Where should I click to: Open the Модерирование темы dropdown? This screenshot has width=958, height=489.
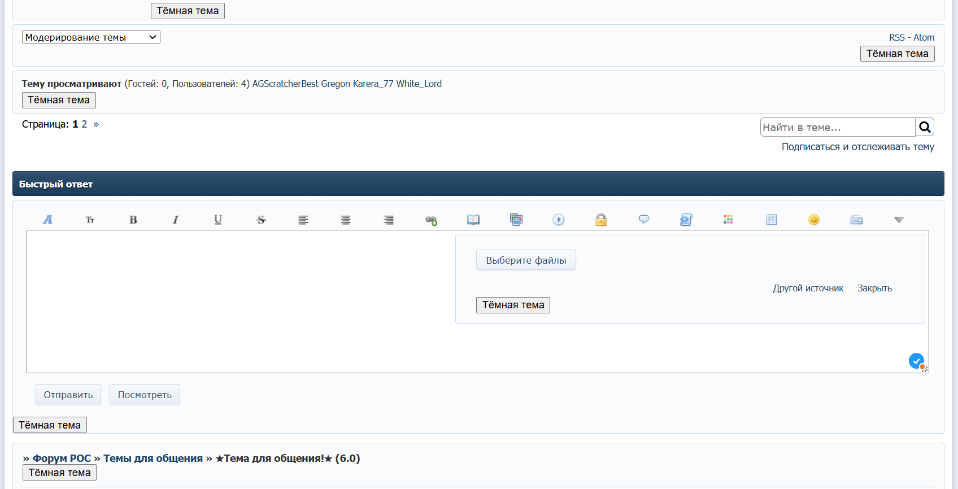(91, 37)
